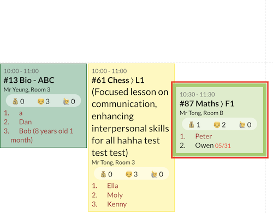Open the #61 Chess L1 class title
Image resolution: width=273 pixels, height=213 pixels.
[x=118, y=80]
